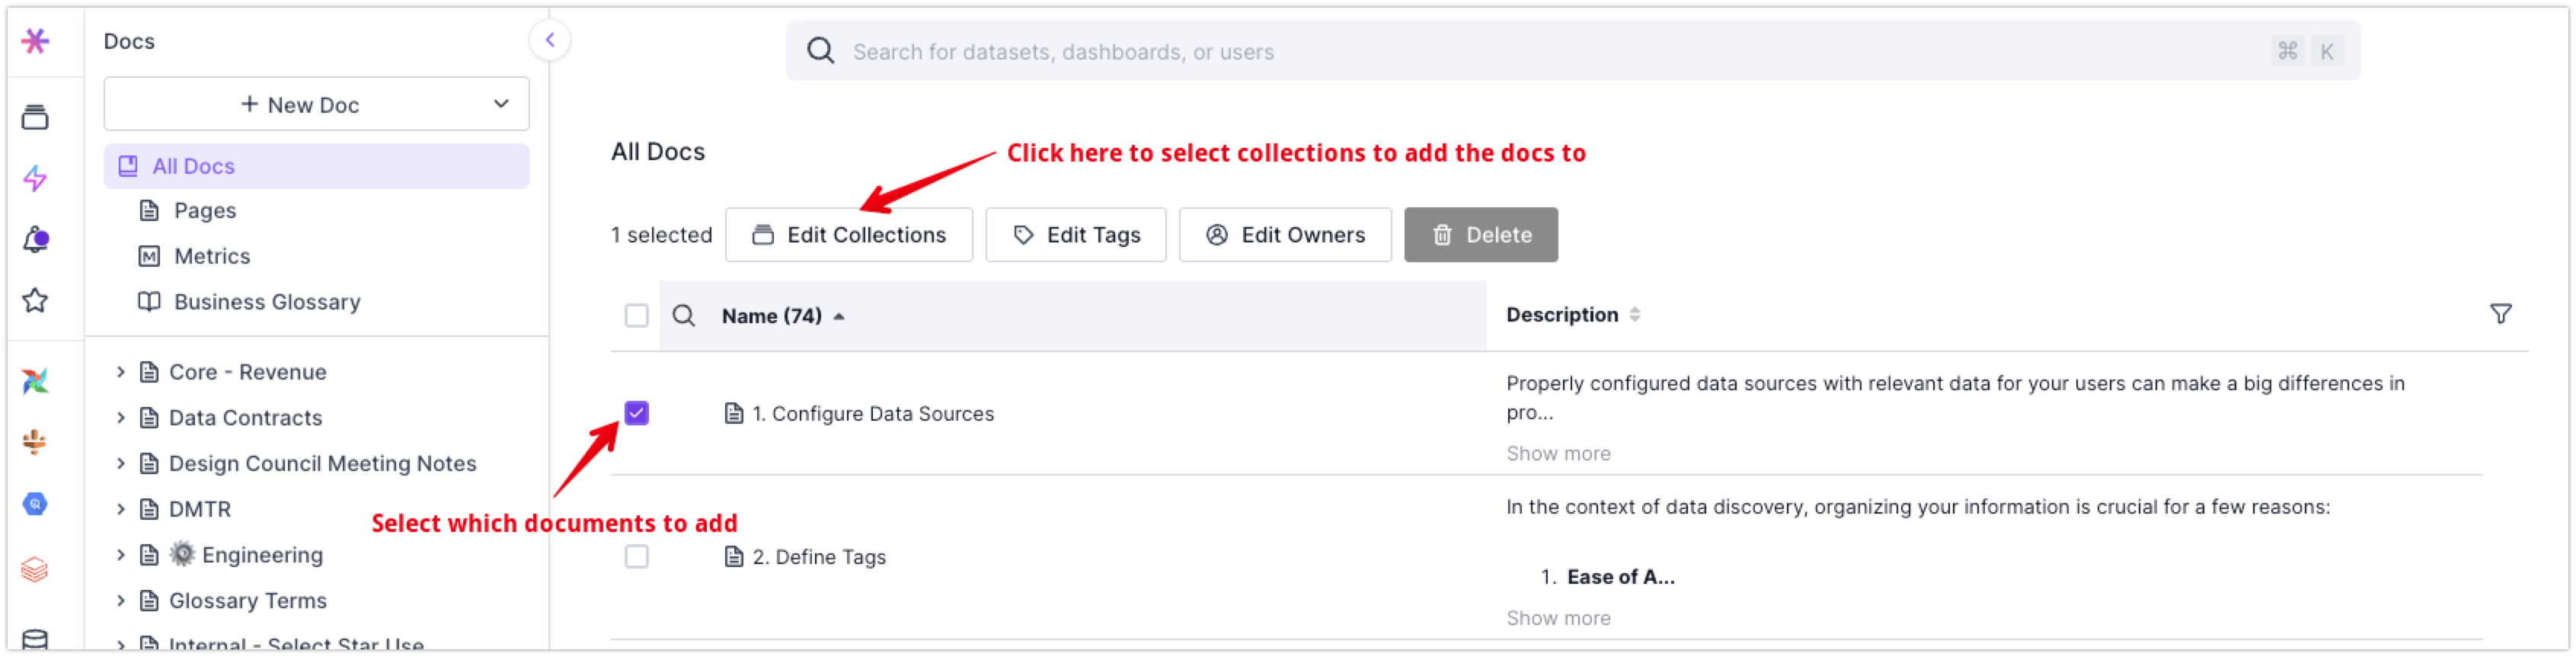The width and height of the screenshot is (2576, 657).
Task: Click the Delete button
Action: click(1480, 235)
